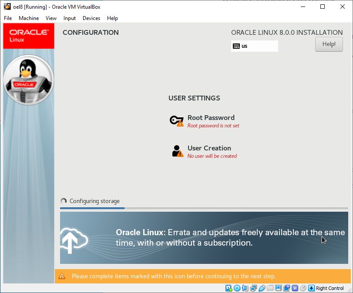Open the Input menu
The image size is (353, 293).
click(70, 18)
